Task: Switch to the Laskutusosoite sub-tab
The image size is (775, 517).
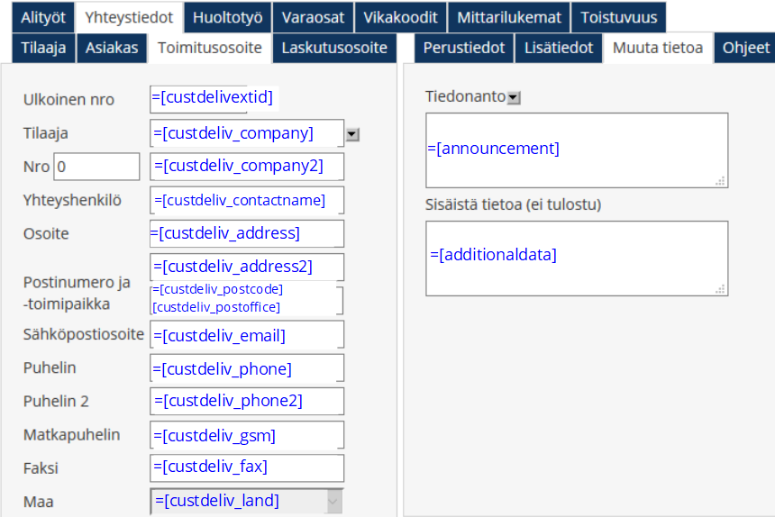Action: (x=334, y=48)
